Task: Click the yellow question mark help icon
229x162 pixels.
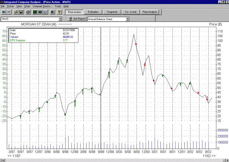Action: pyautogui.click(x=59, y=12)
